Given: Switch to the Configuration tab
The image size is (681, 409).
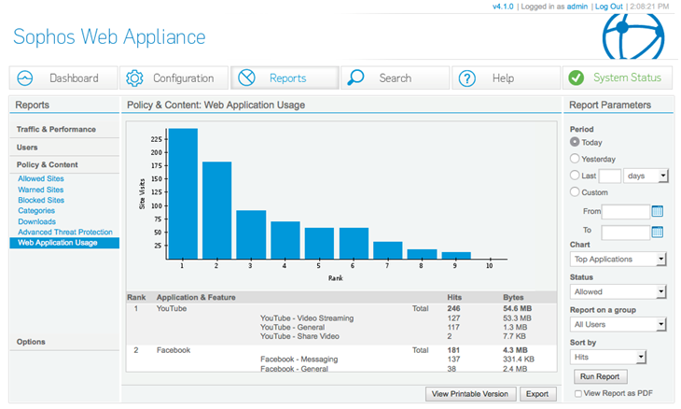Looking at the screenshot, I should 174,78.
